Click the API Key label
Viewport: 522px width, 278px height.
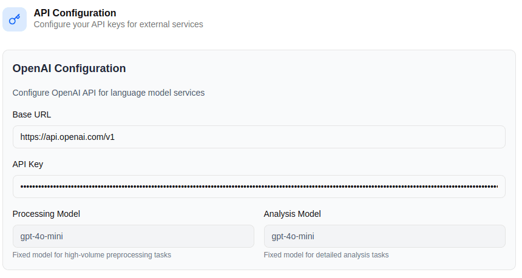[28, 164]
